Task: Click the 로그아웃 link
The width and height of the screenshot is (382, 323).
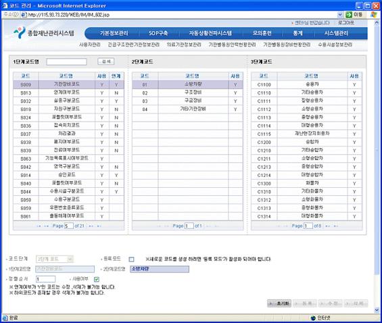Action: [x=346, y=22]
